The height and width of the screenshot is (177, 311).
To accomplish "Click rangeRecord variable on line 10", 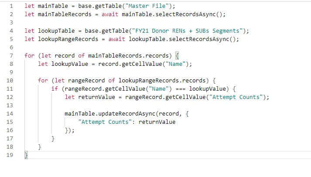I will point(86,81).
